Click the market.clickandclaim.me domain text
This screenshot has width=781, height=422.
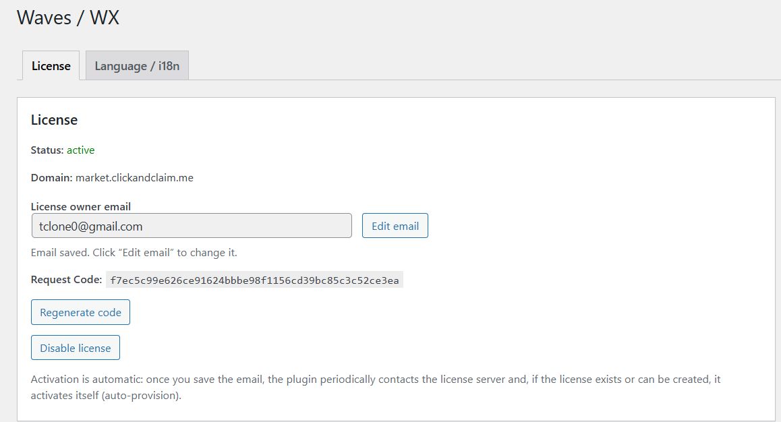(x=134, y=178)
